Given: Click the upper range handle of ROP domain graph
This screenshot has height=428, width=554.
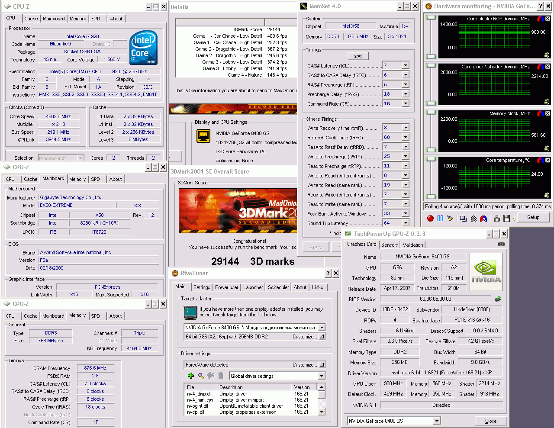Looking at the screenshot, I should pos(431,18).
